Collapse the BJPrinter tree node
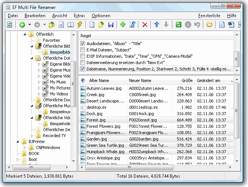 click(x=18, y=142)
